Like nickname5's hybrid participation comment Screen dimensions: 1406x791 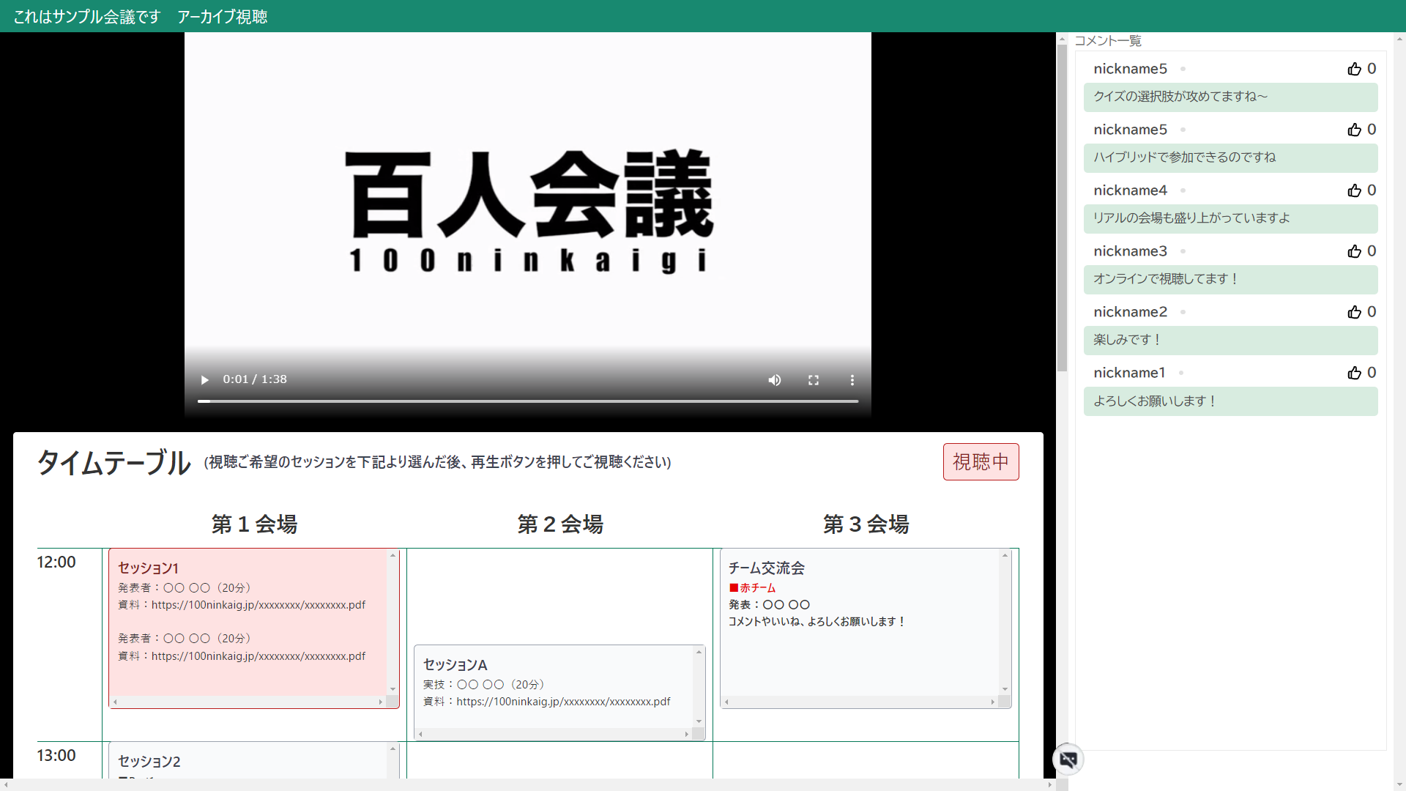[x=1355, y=130]
